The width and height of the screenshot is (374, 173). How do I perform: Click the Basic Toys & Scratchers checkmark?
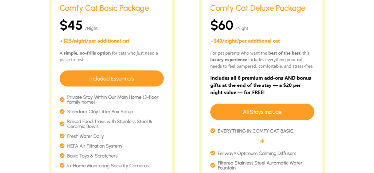pyautogui.click(x=62, y=156)
